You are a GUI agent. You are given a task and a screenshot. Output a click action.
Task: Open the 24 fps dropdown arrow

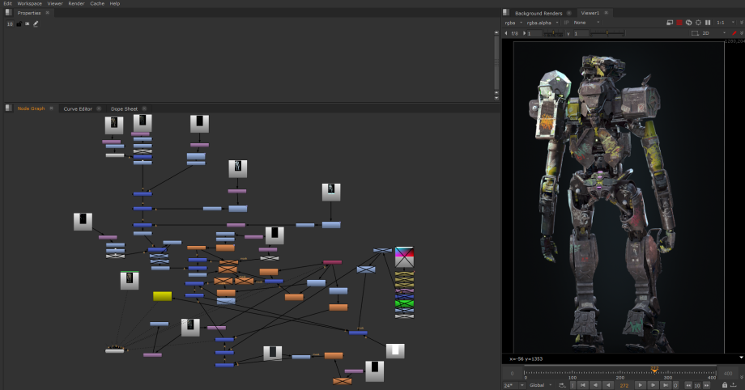(x=521, y=385)
